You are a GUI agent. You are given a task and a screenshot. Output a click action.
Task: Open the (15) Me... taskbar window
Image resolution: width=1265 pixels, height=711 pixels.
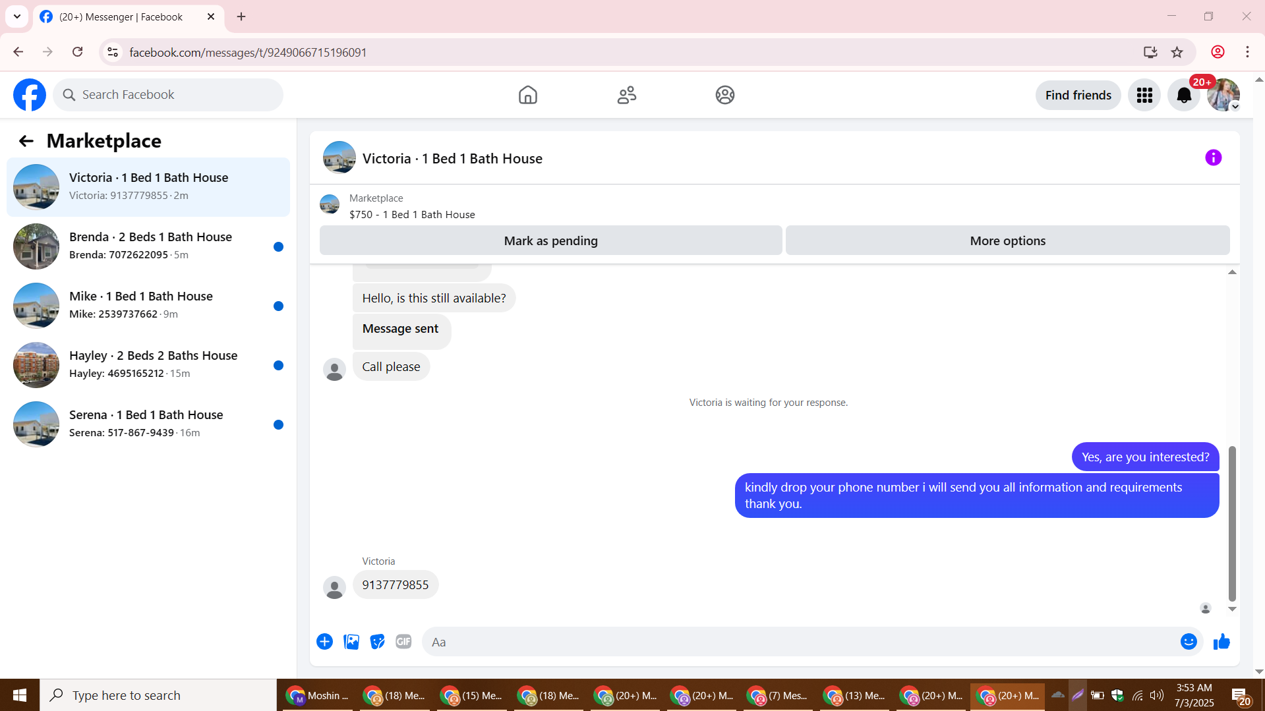(x=471, y=695)
